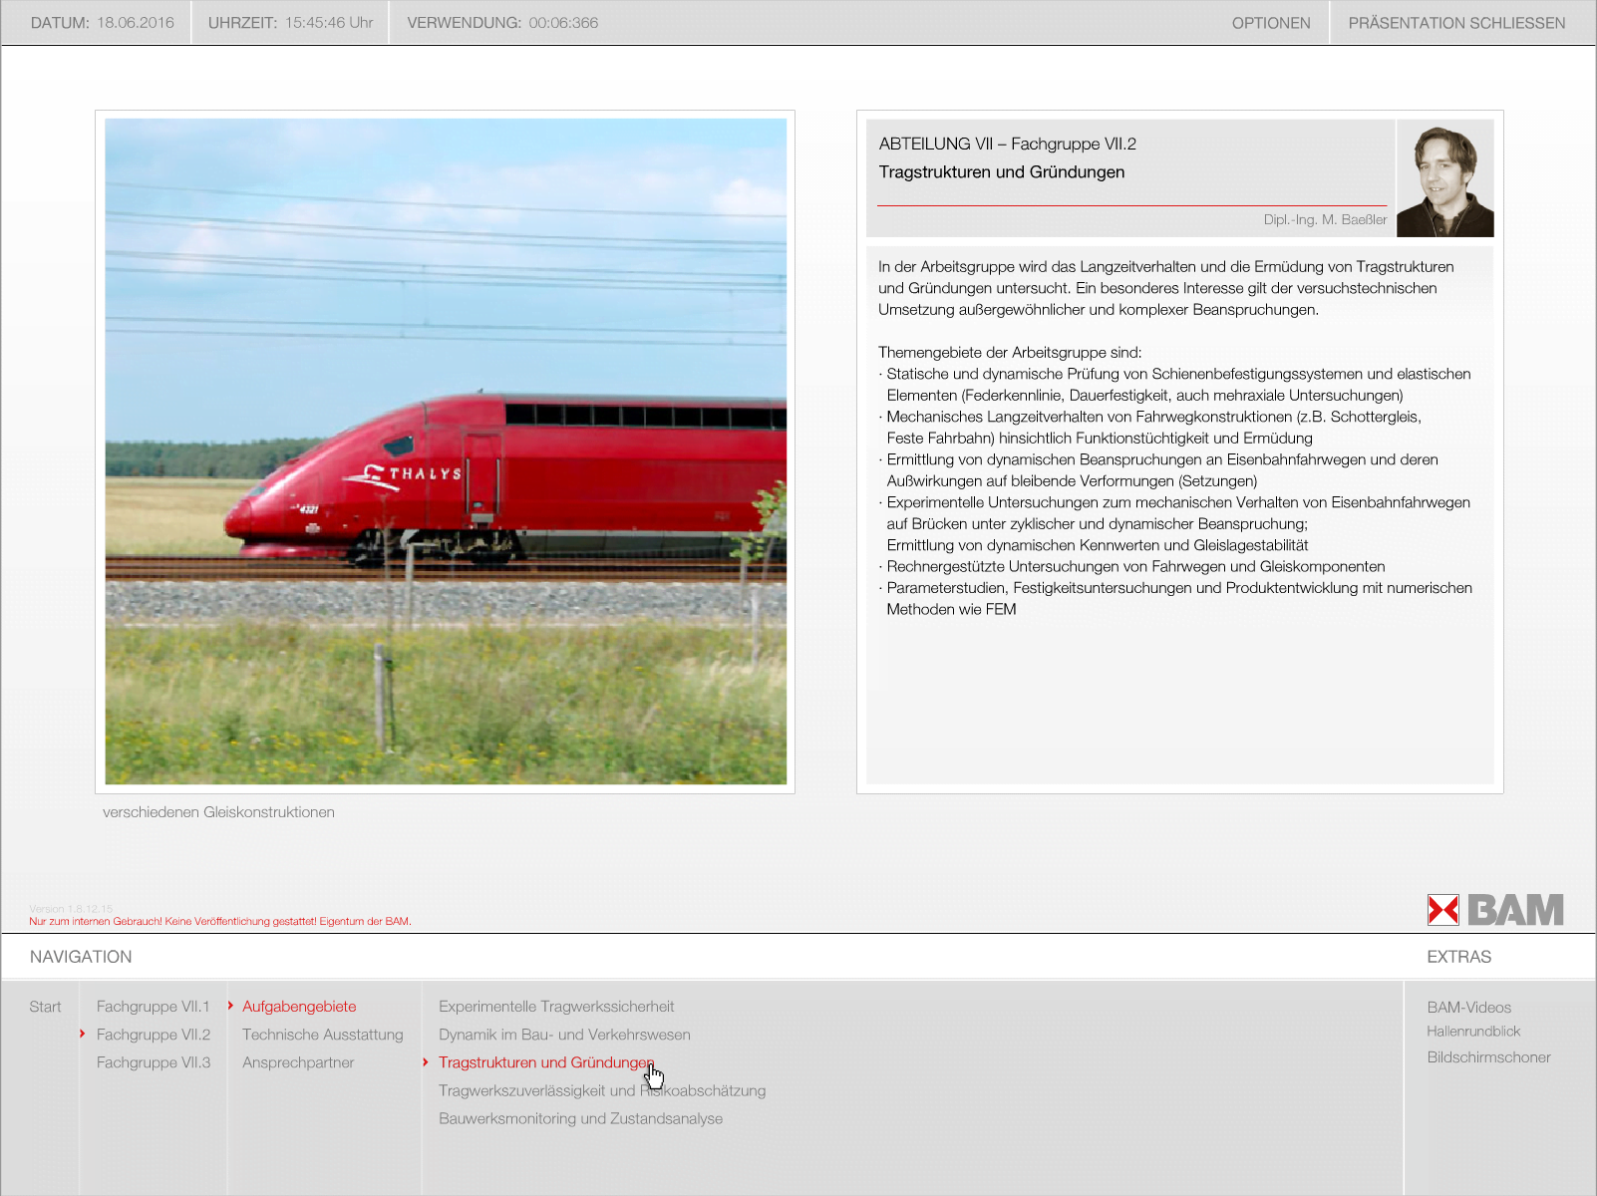Show Experimentelle Tragwerkssicherheit topic

(556, 1007)
